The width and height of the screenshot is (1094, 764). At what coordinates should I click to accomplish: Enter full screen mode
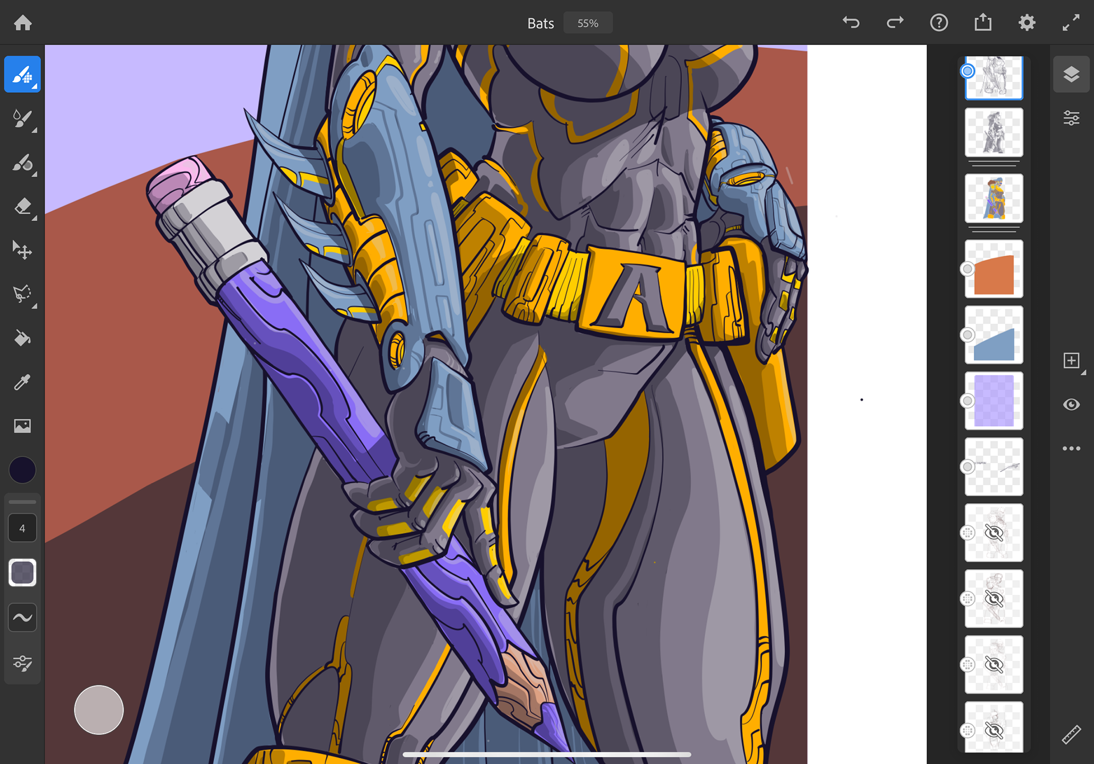pos(1071,23)
